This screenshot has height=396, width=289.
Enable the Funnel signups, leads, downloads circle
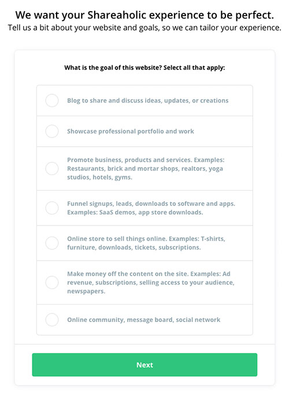coord(52,208)
